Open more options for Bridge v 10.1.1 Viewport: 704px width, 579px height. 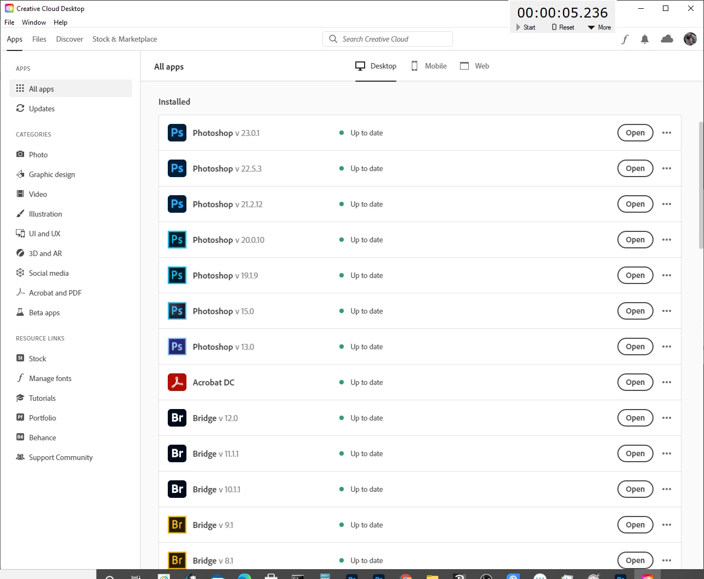click(667, 489)
